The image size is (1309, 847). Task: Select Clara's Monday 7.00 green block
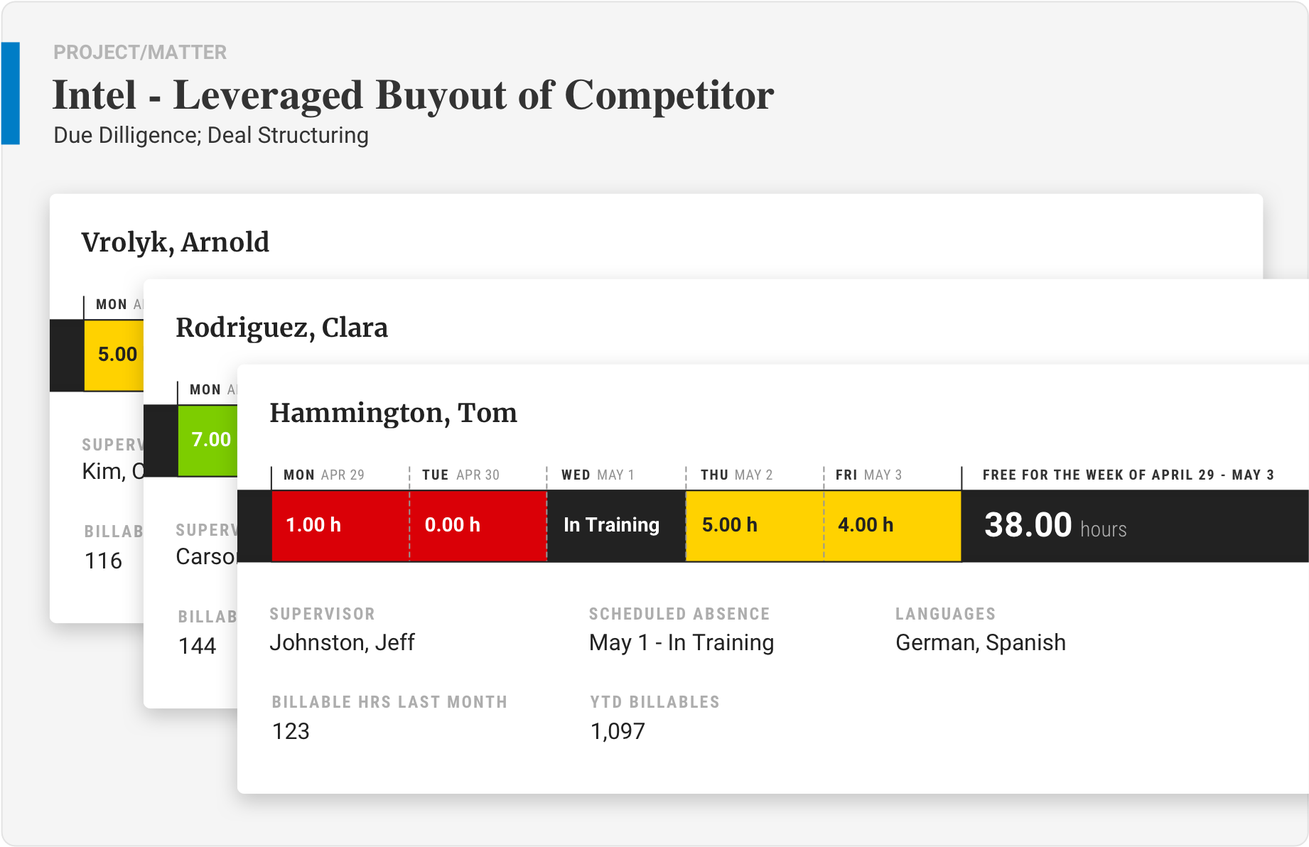(x=208, y=440)
